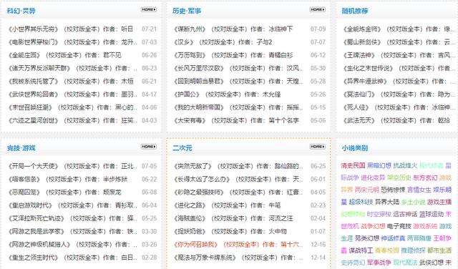The height and width of the screenshot is (269, 458).
Task: Open the 二次元 category heading
Action: (182, 148)
